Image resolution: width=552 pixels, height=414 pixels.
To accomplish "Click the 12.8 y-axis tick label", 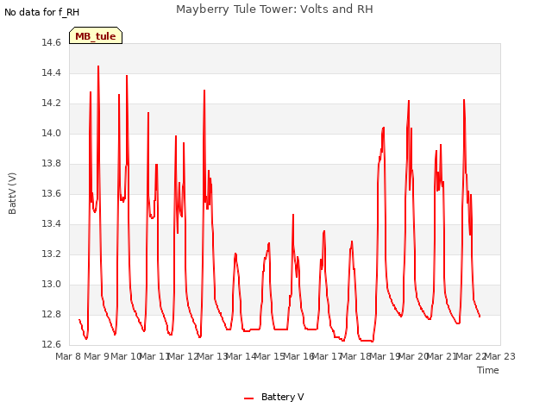I will click(52, 315).
